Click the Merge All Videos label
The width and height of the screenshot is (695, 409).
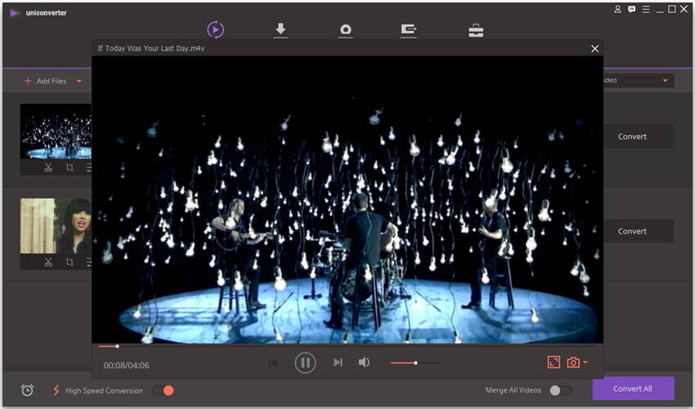click(513, 390)
